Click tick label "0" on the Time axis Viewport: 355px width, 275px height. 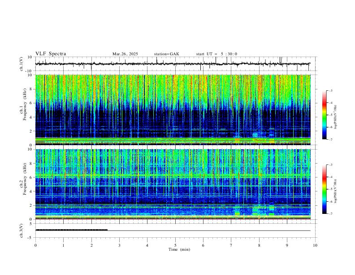(x=35, y=245)
